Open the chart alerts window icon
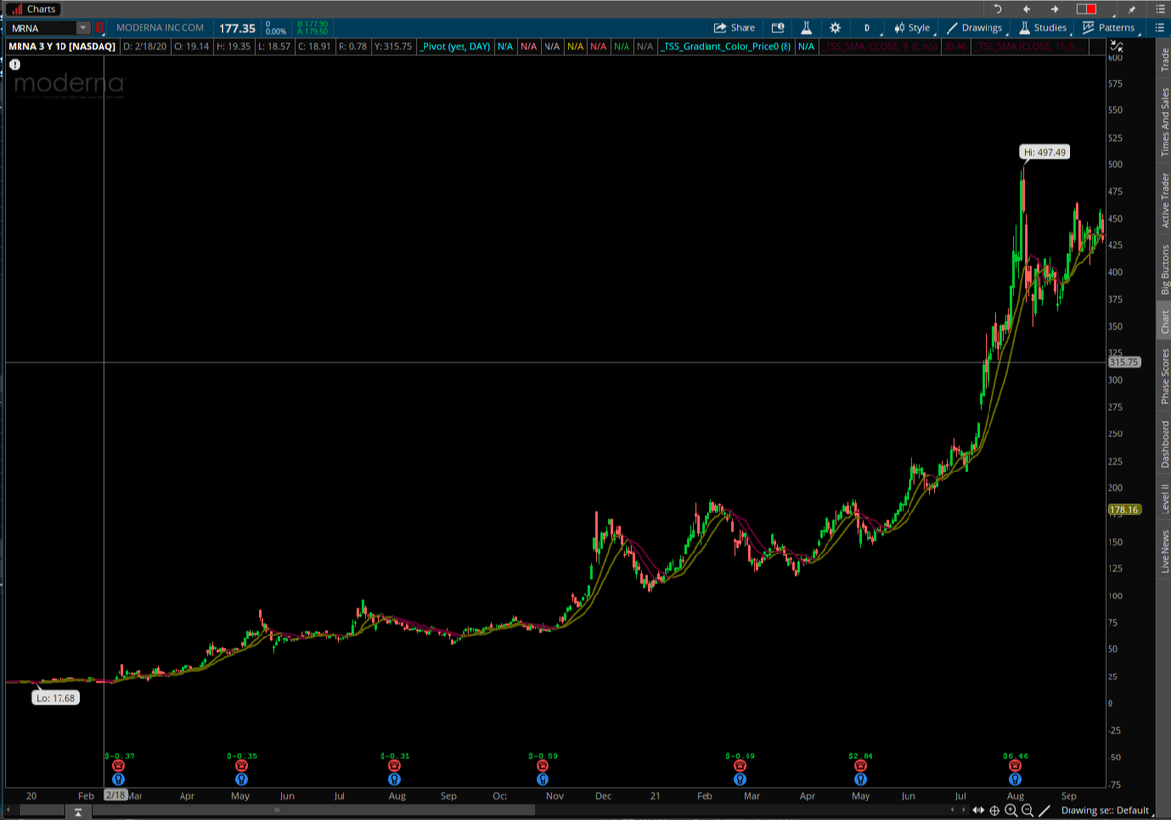1171x820 pixels. 778,28
